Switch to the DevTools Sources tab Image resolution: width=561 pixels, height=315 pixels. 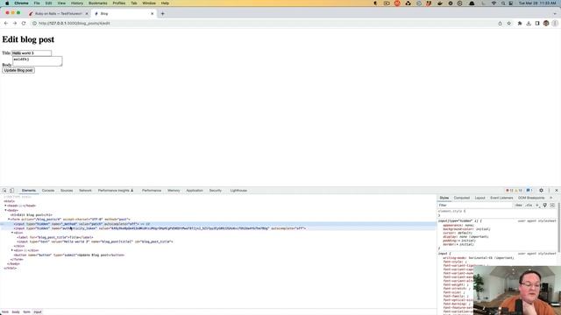[x=67, y=191]
